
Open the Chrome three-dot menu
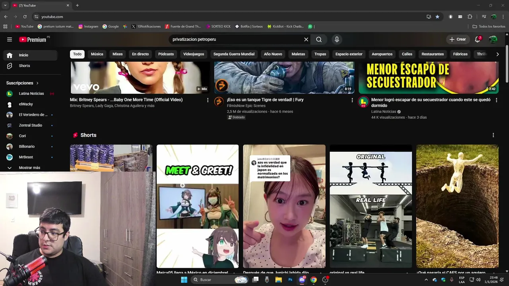tap(503, 17)
